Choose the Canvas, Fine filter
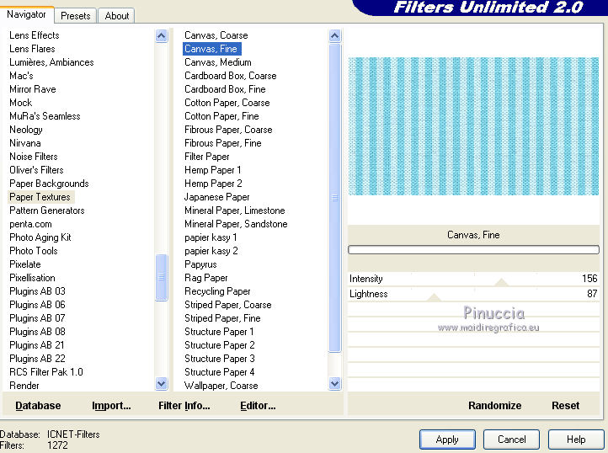The image size is (608, 453). coord(211,49)
